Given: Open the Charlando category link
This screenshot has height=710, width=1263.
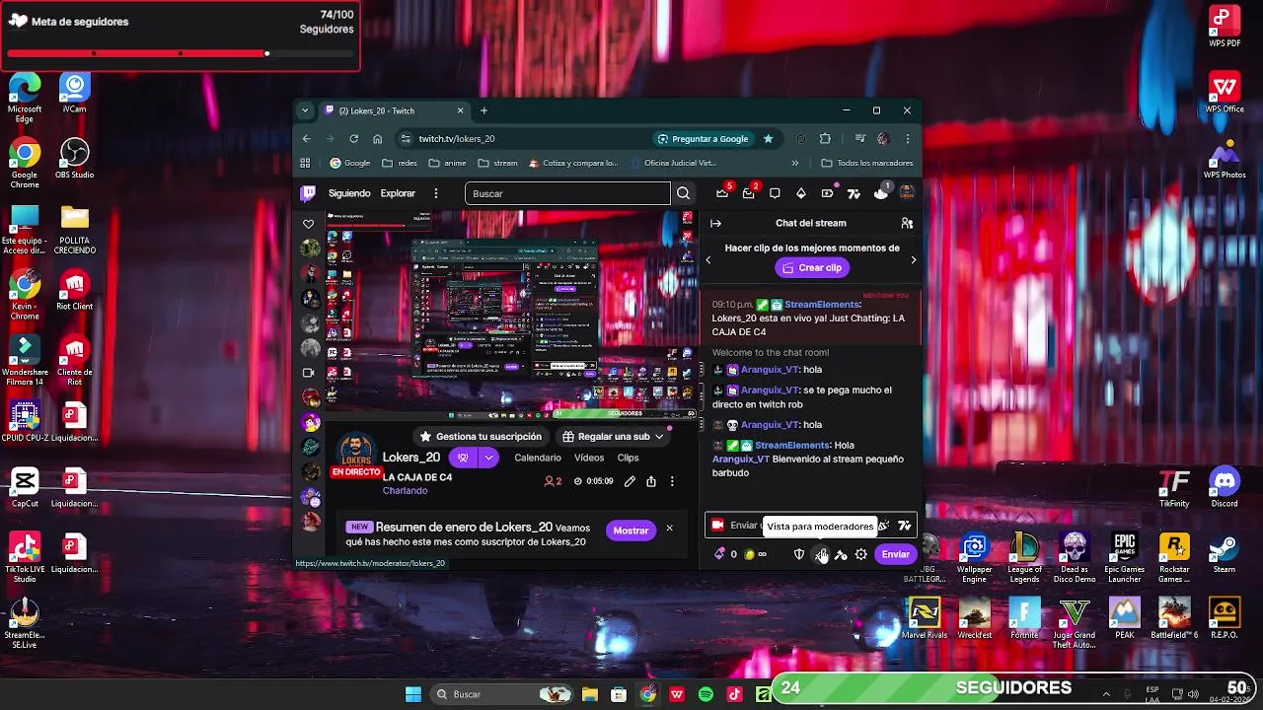Looking at the screenshot, I should [x=406, y=491].
